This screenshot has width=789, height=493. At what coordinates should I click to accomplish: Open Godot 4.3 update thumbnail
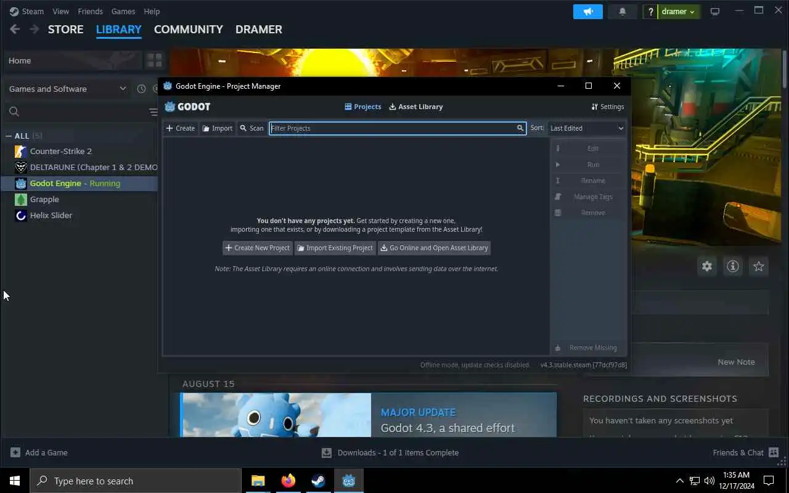276,415
